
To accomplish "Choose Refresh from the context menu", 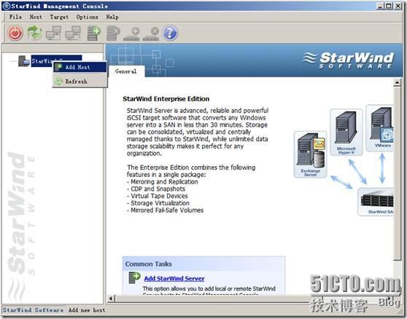I will 80,82.
